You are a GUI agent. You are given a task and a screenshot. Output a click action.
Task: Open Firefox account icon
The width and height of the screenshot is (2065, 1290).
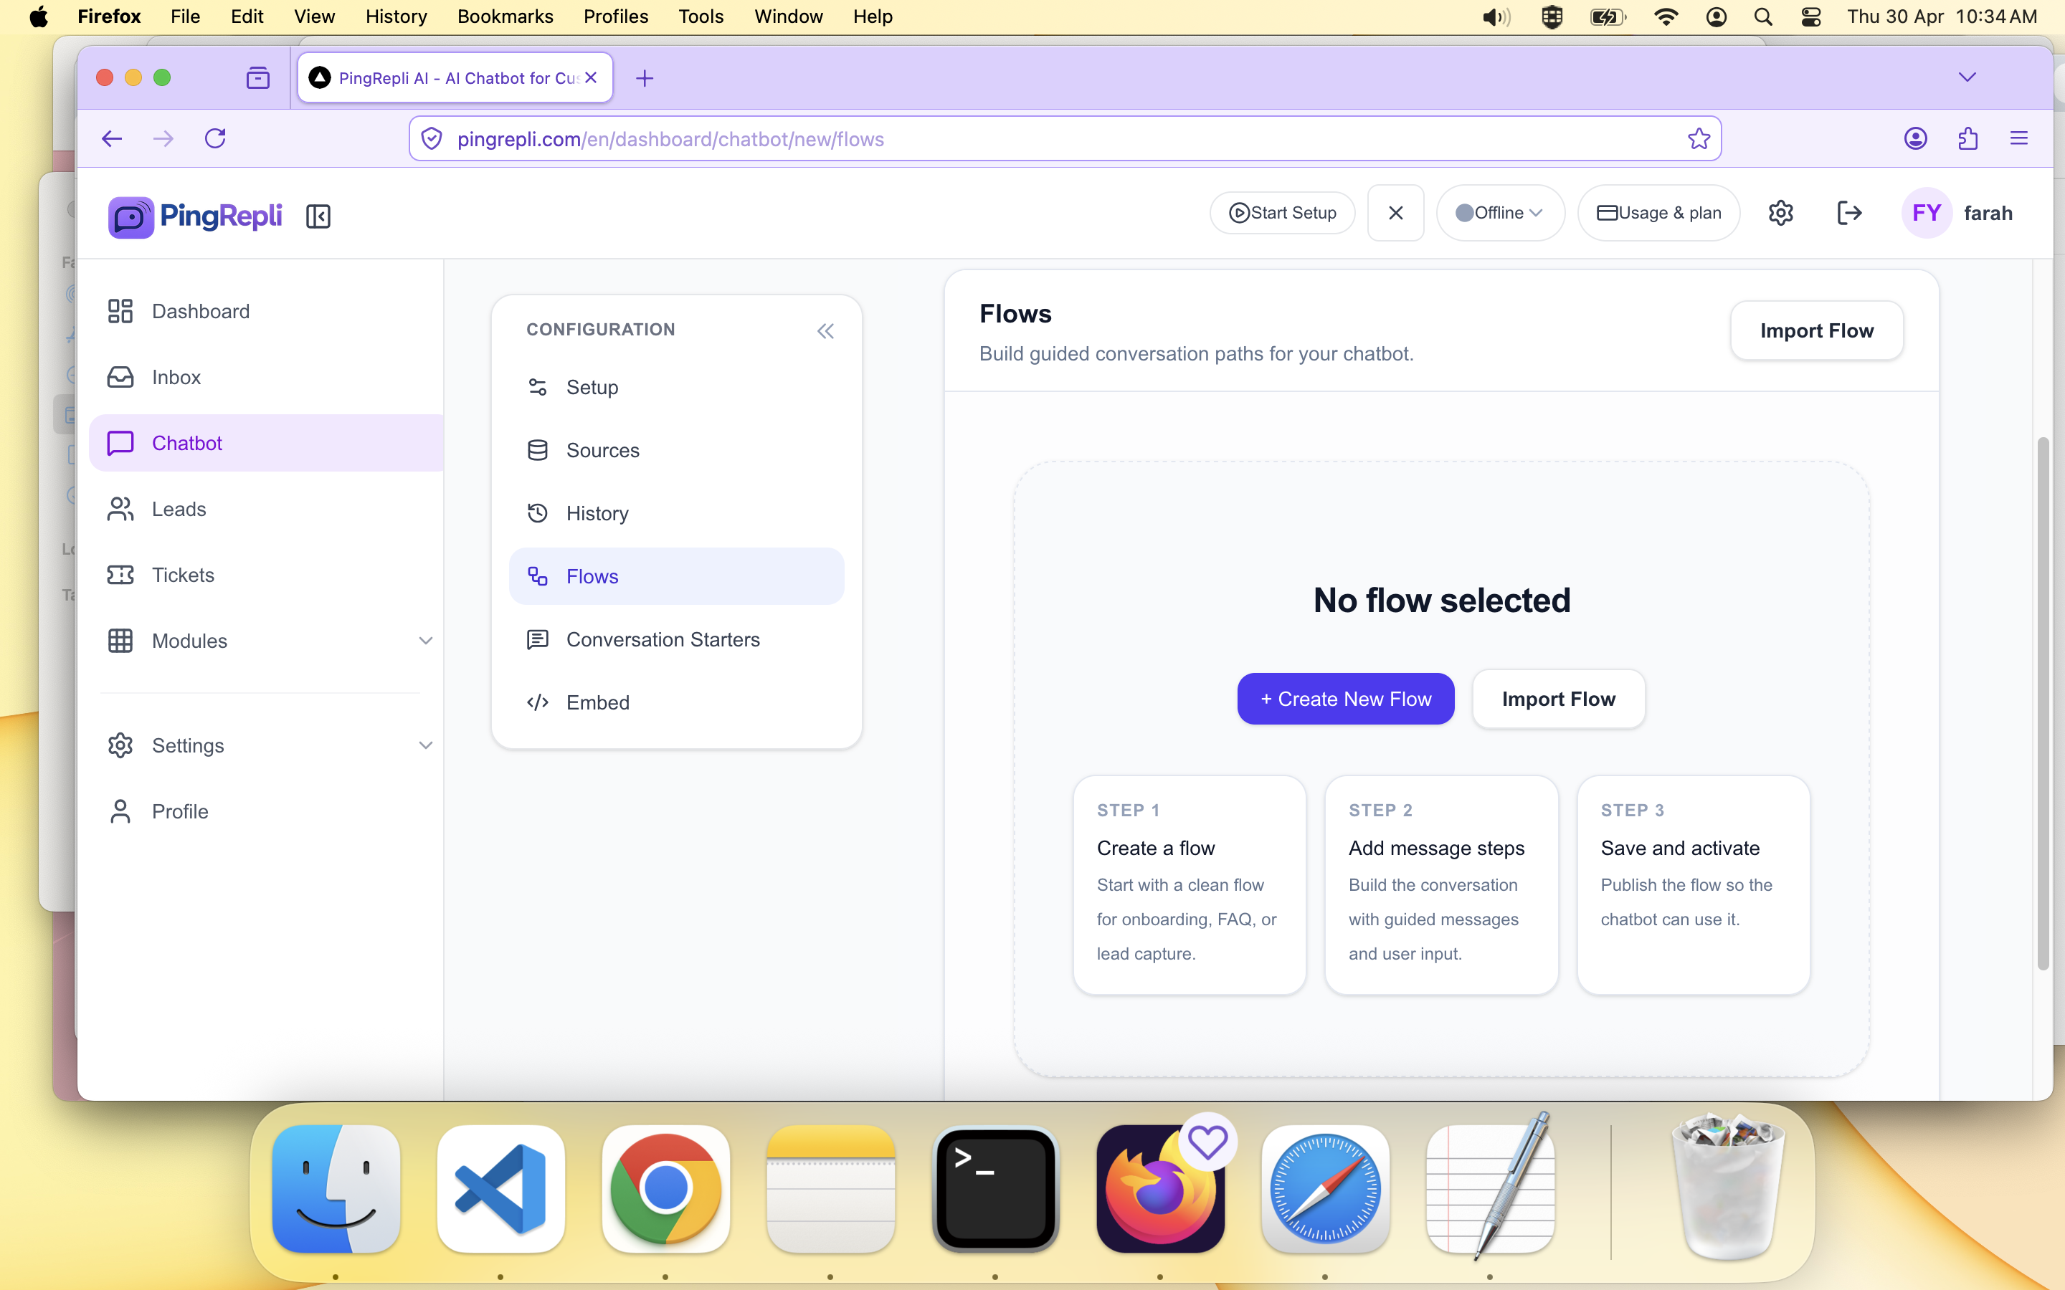(x=1916, y=138)
